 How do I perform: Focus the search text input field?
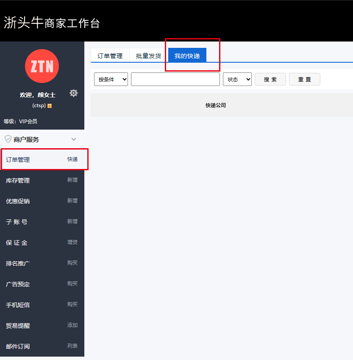click(175, 80)
